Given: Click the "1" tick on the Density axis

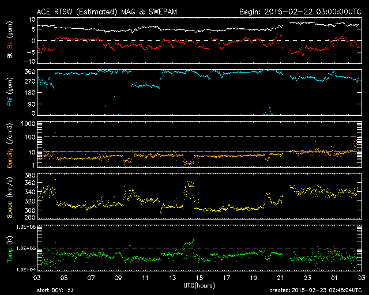Looking at the screenshot, I should 33,165.
